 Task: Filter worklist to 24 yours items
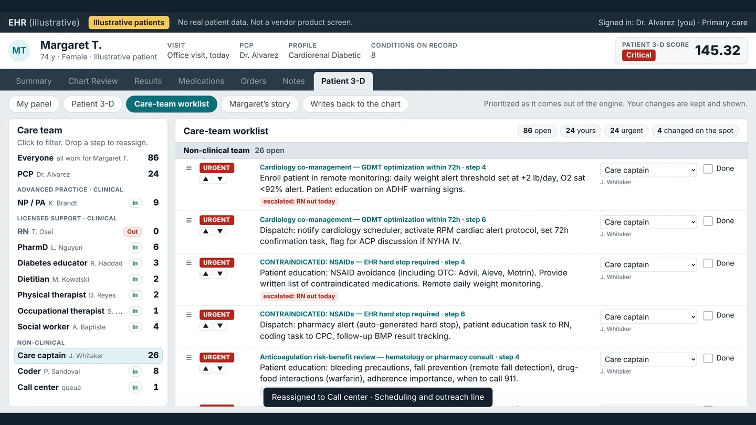581,131
